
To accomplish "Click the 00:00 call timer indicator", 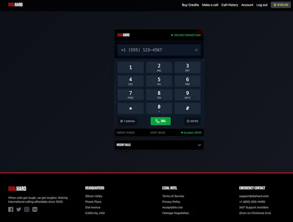I will [x=192, y=121].
